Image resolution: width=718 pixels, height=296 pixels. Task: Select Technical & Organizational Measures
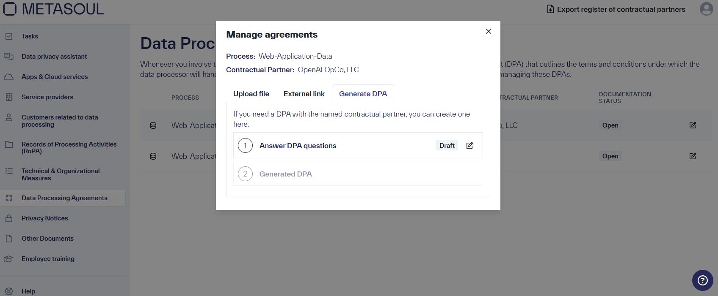tap(61, 174)
